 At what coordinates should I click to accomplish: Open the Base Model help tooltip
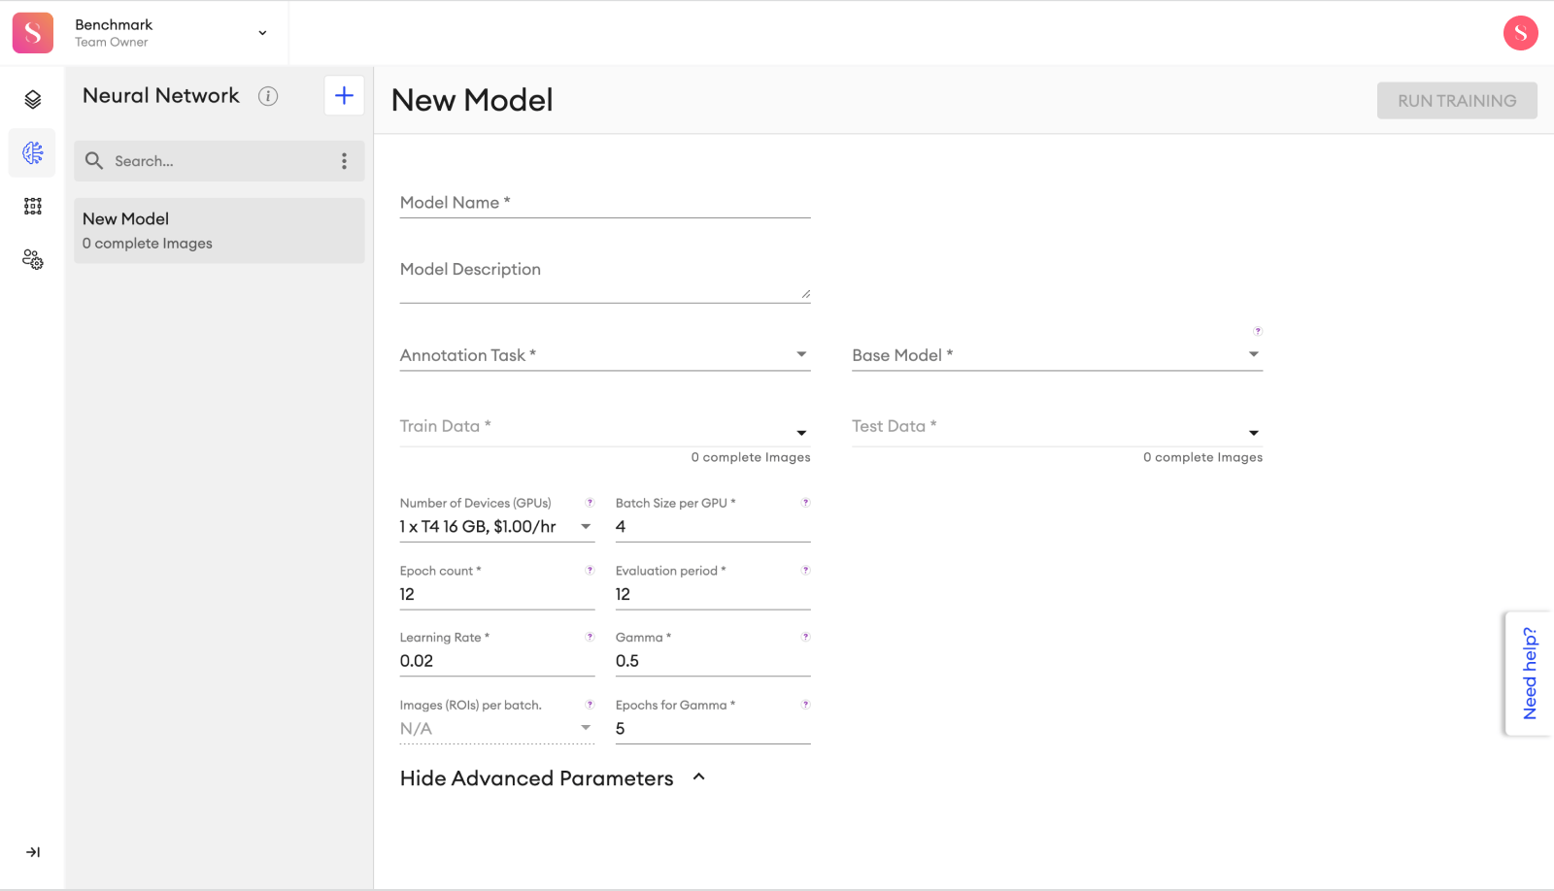(x=1258, y=331)
